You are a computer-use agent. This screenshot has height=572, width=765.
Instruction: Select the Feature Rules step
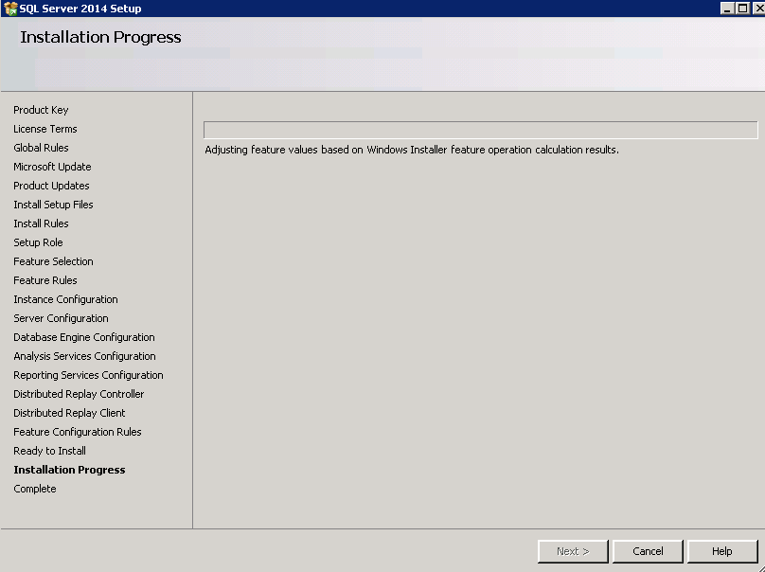coord(45,280)
